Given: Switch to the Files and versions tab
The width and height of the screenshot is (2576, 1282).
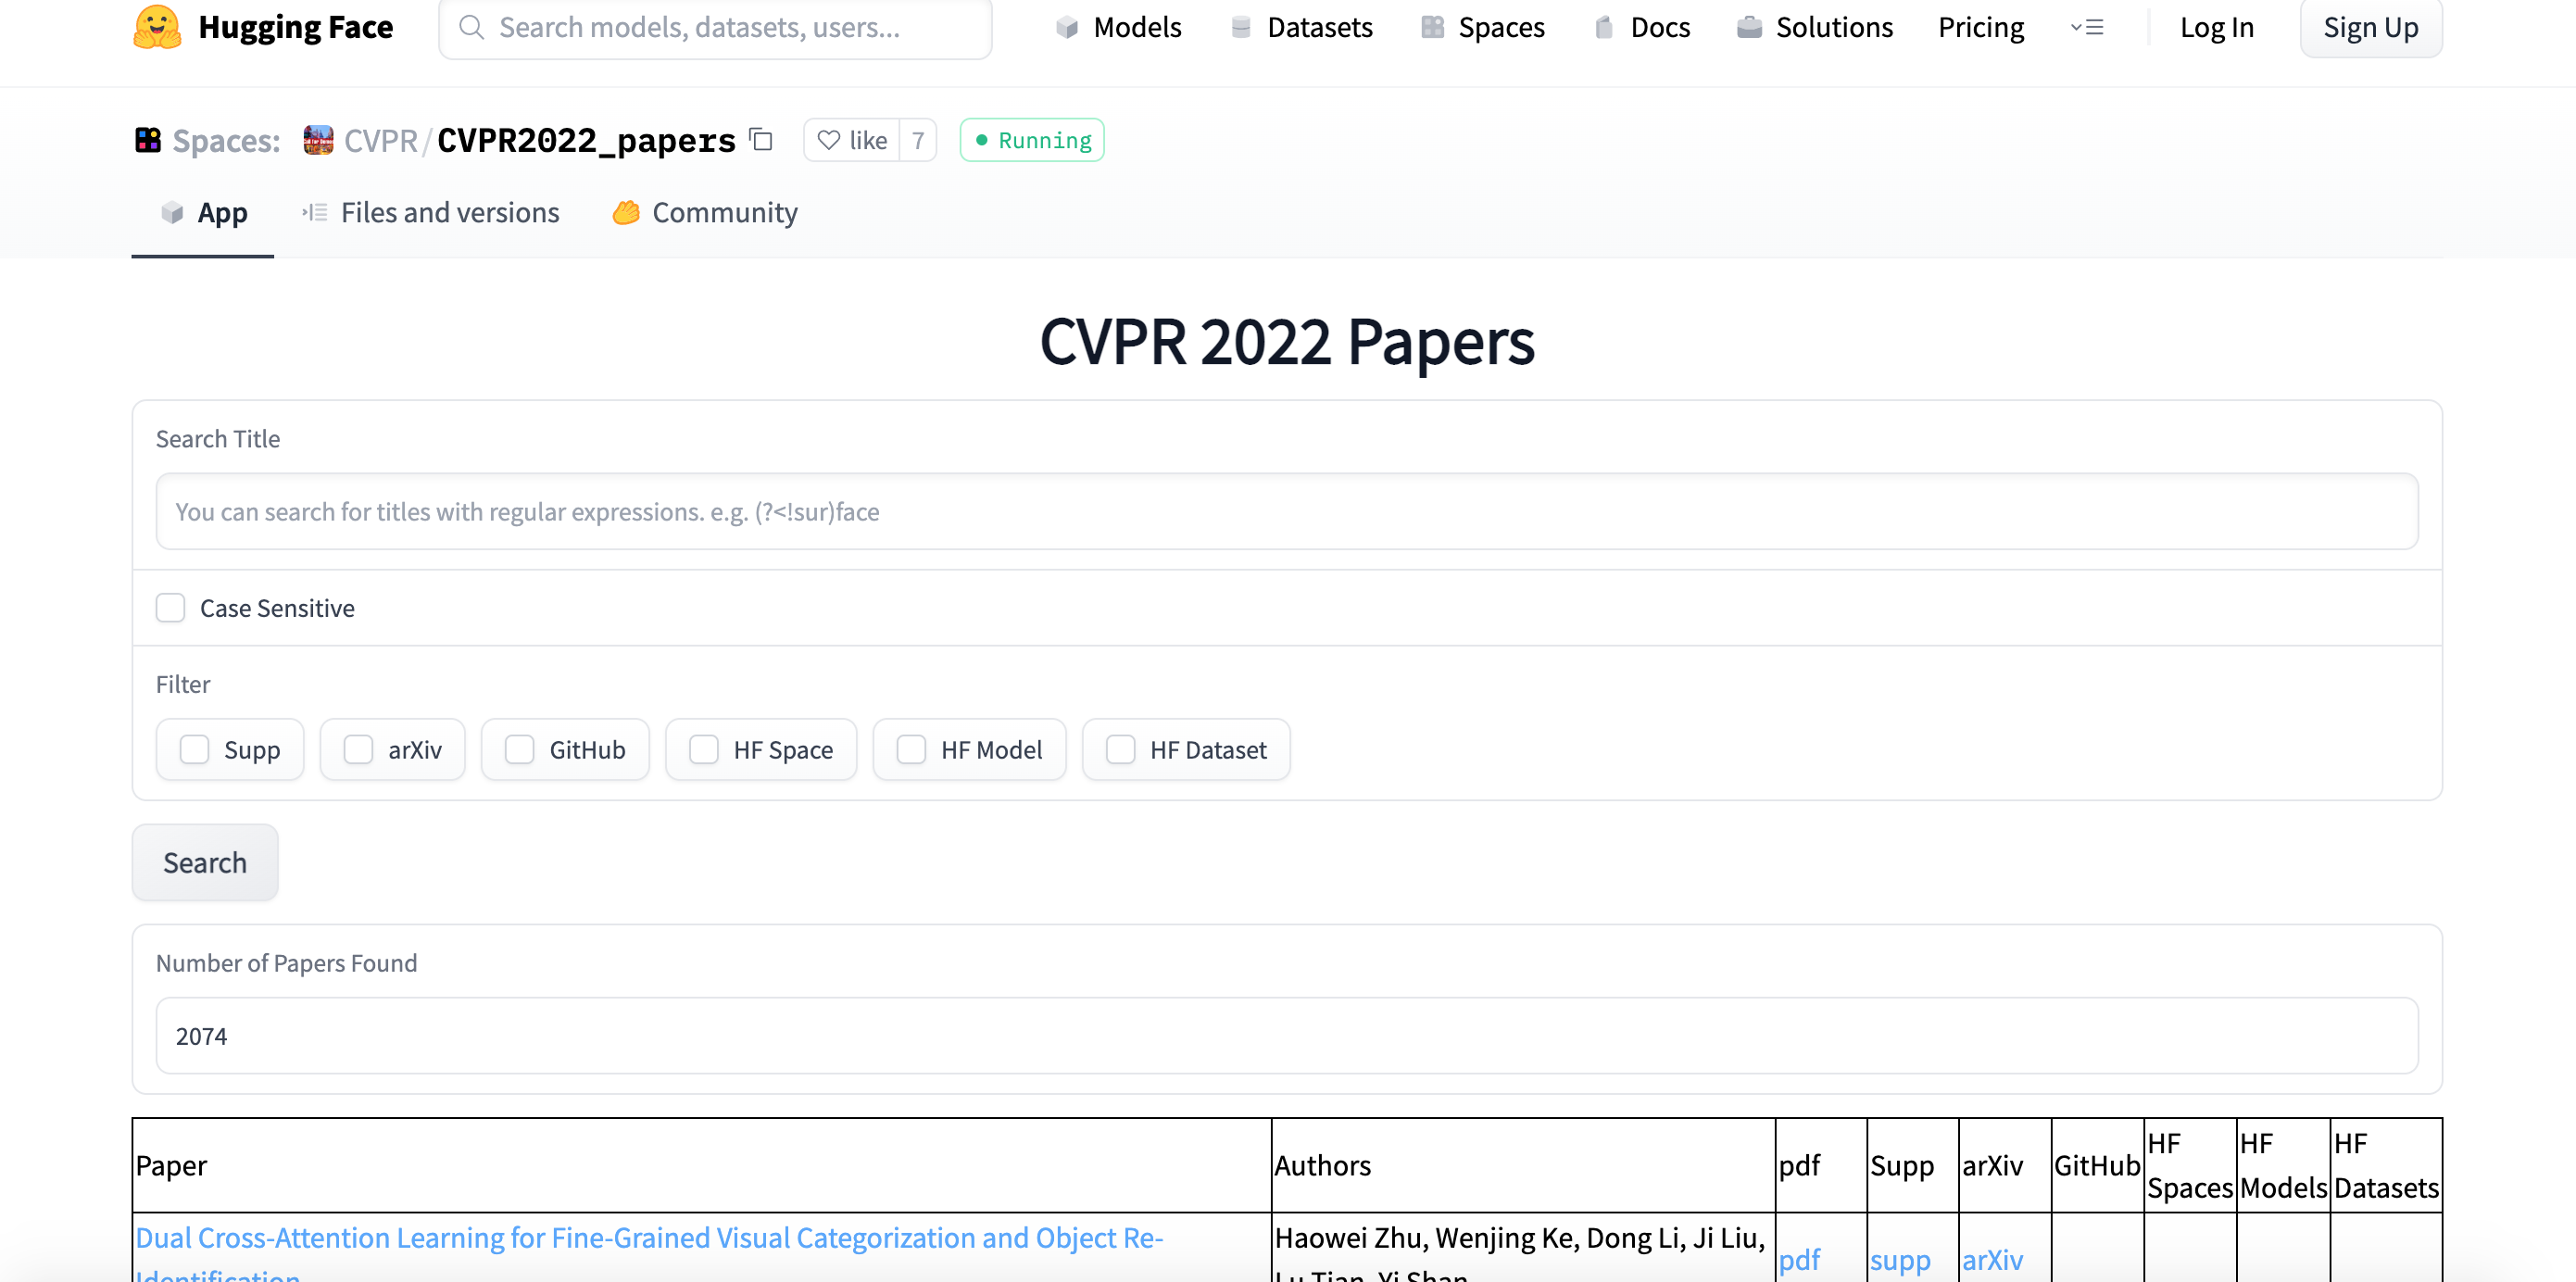Looking at the screenshot, I should click(431, 212).
